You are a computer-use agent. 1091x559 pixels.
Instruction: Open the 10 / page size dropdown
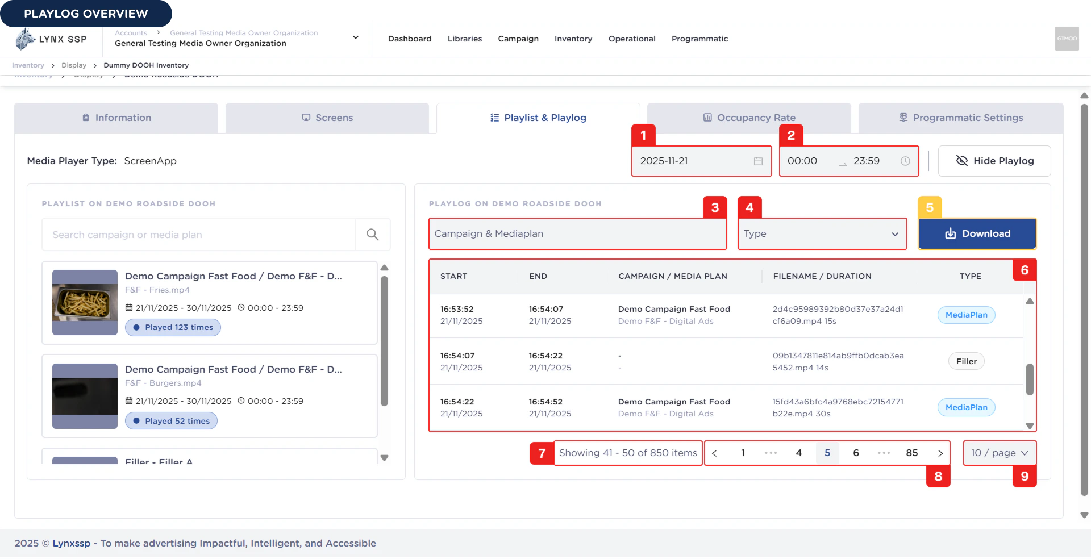coord(1000,453)
